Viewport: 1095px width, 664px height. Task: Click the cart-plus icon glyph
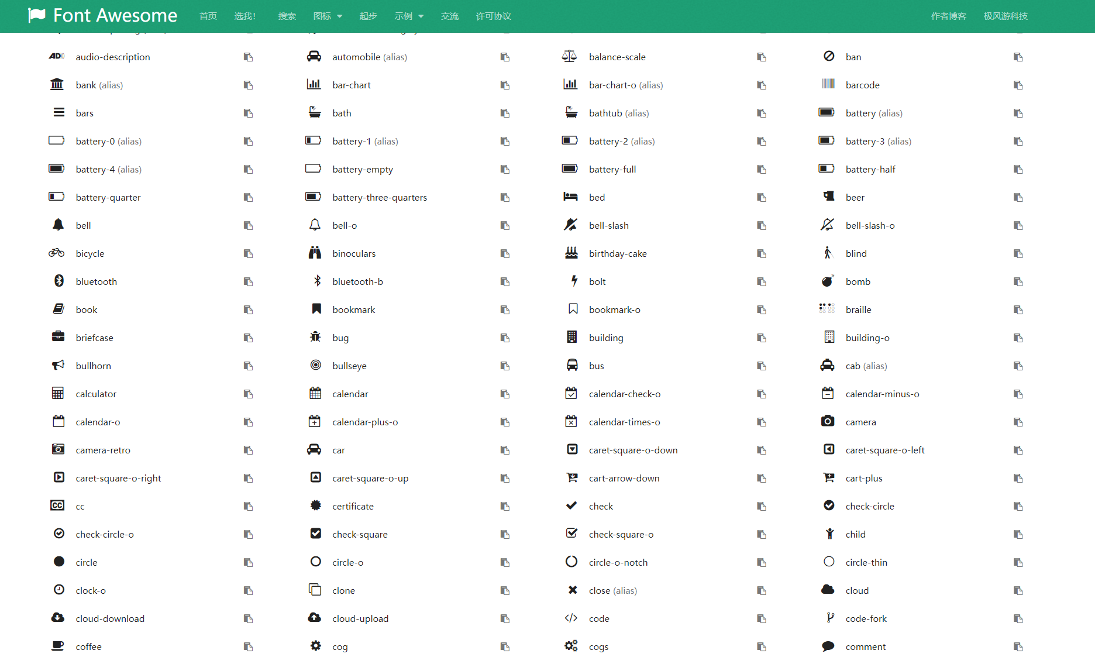829,477
